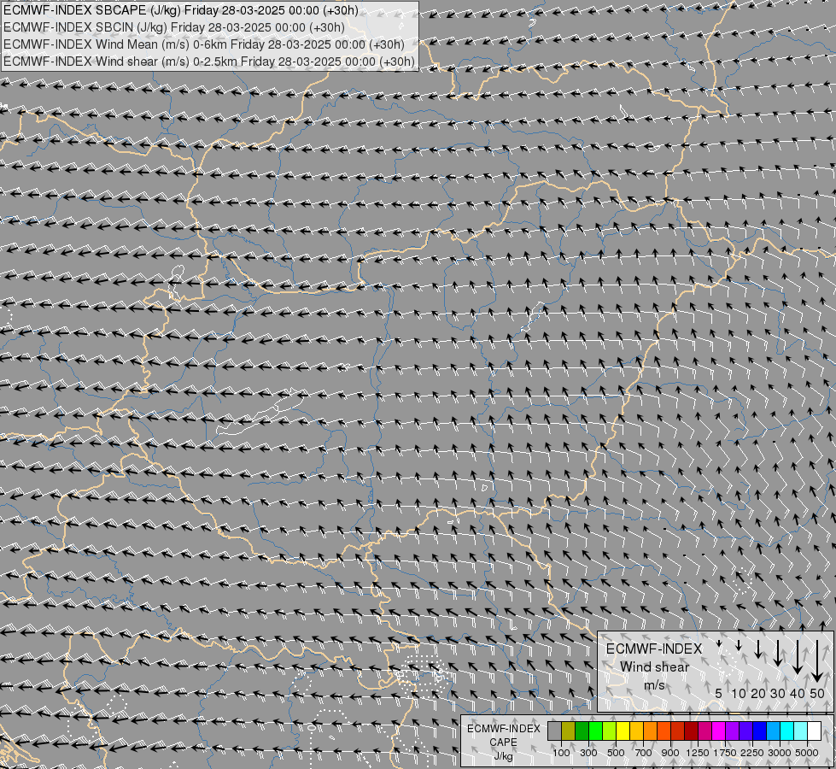Click the '900' CAPE scale value
This screenshot has width=836, height=769.
click(670, 753)
